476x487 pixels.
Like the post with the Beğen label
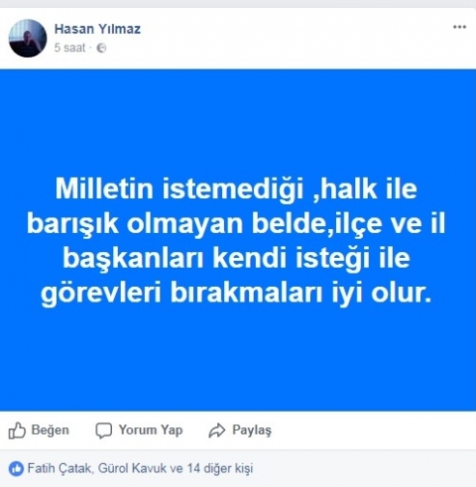click(x=50, y=430)
